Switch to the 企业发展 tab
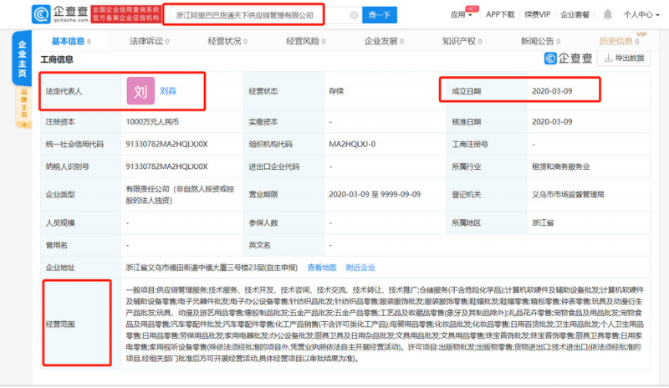 pyautogui.click(x=384, y=41)
